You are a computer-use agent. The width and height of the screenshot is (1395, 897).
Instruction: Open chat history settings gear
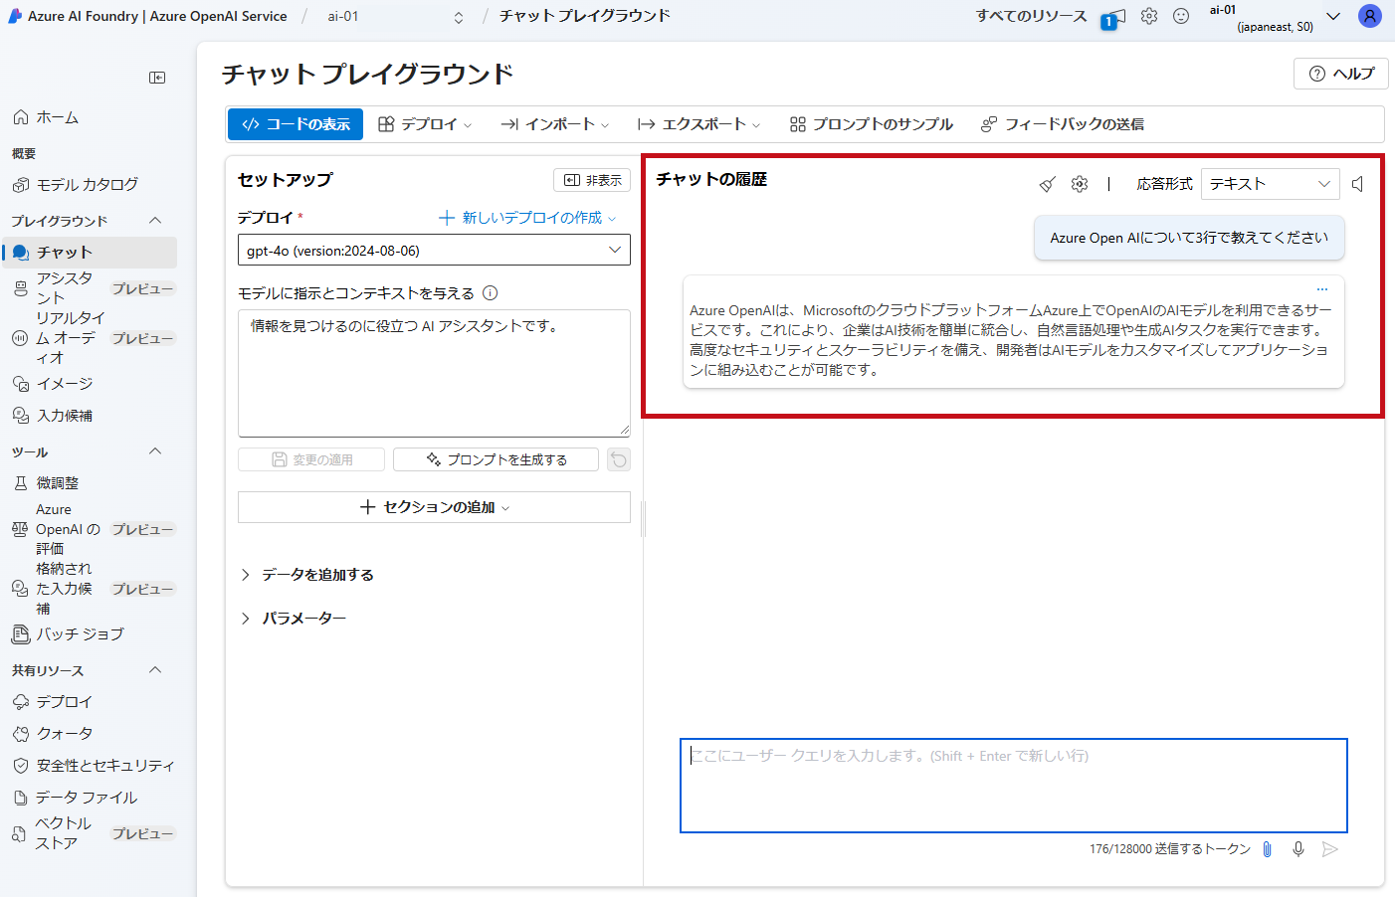click(1080, 184)
